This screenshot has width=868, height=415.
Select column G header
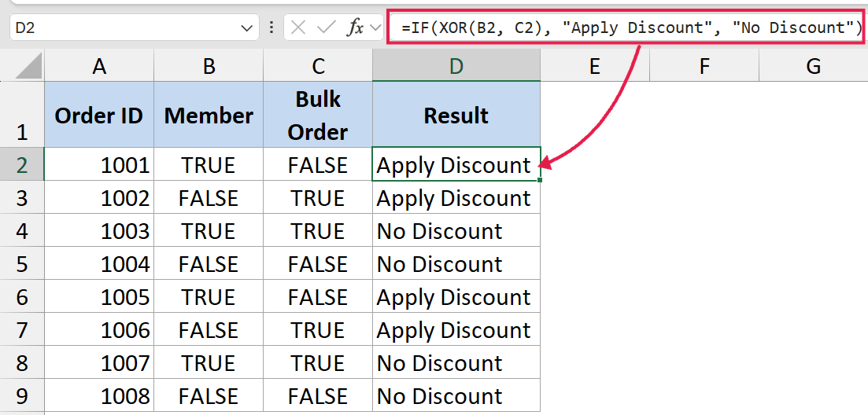coord(813,67)
